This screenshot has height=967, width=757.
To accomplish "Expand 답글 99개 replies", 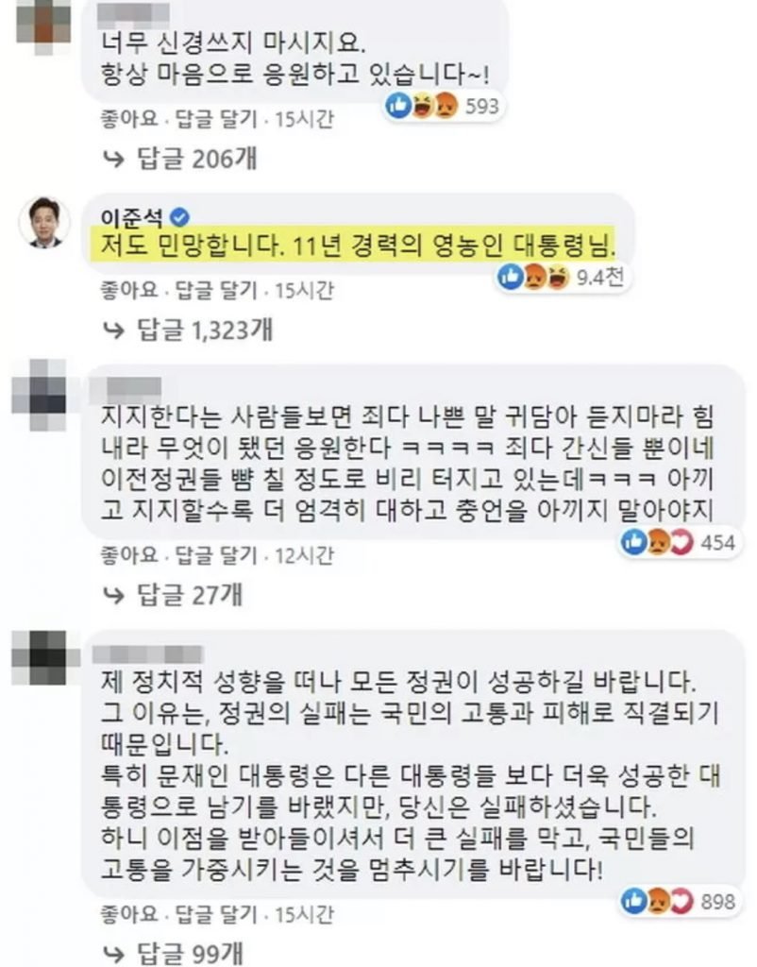I will click(x=189, y=954).
